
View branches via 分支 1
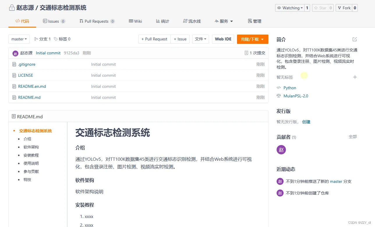point(43,39)
